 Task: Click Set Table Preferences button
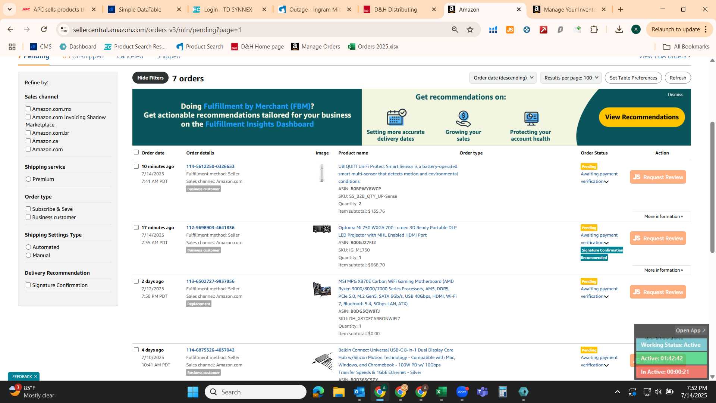click(x=633, y=78)
